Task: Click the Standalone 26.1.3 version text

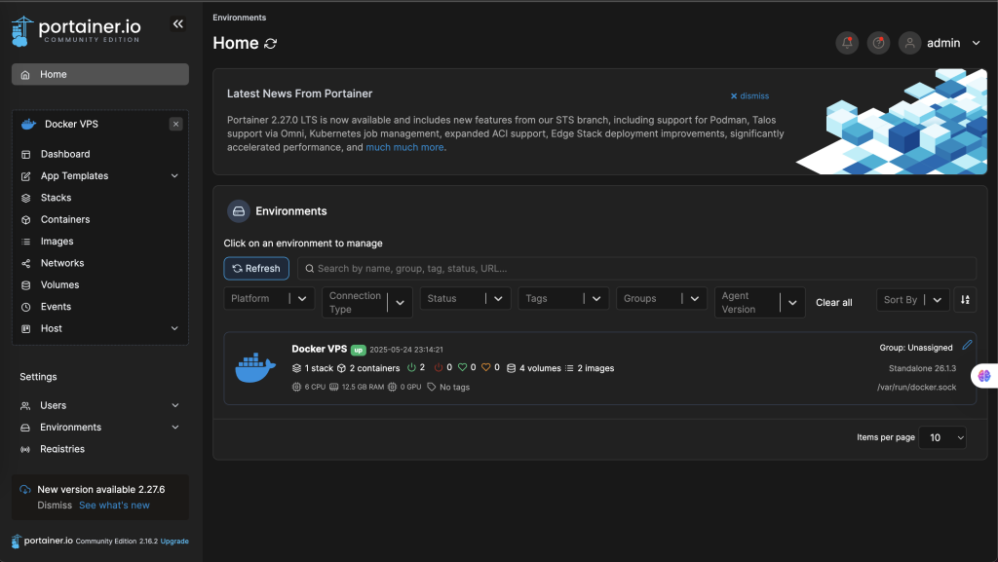Action: click(x=922, y=369)
